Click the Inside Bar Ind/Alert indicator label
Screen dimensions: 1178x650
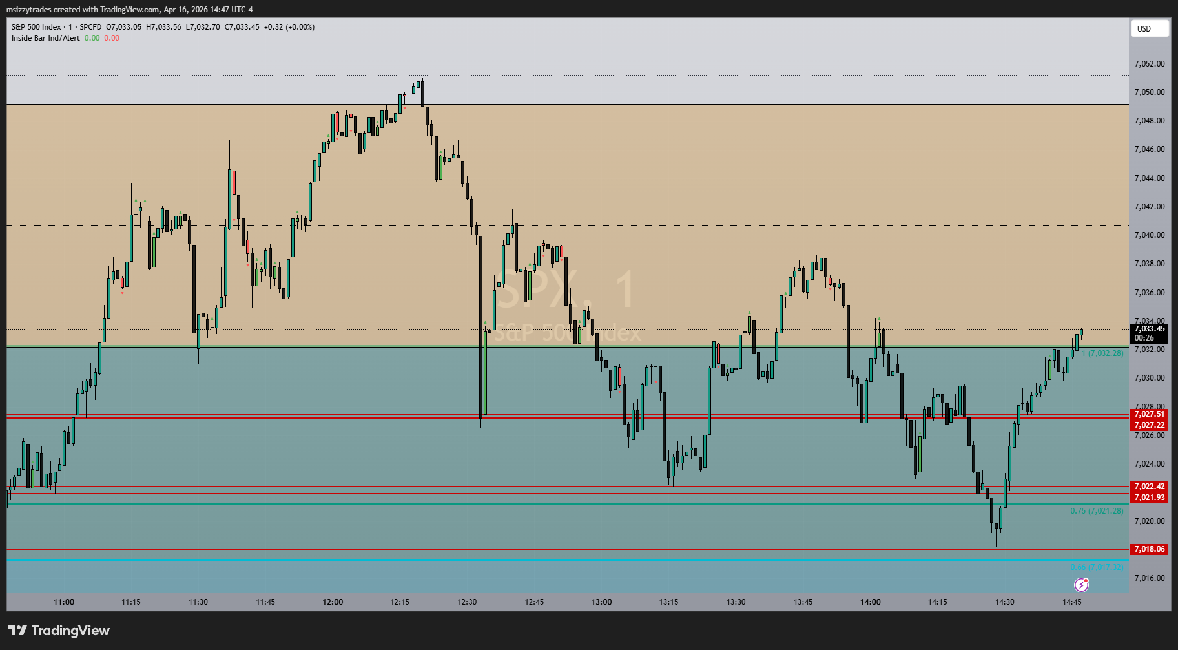[x=46, y=38]
